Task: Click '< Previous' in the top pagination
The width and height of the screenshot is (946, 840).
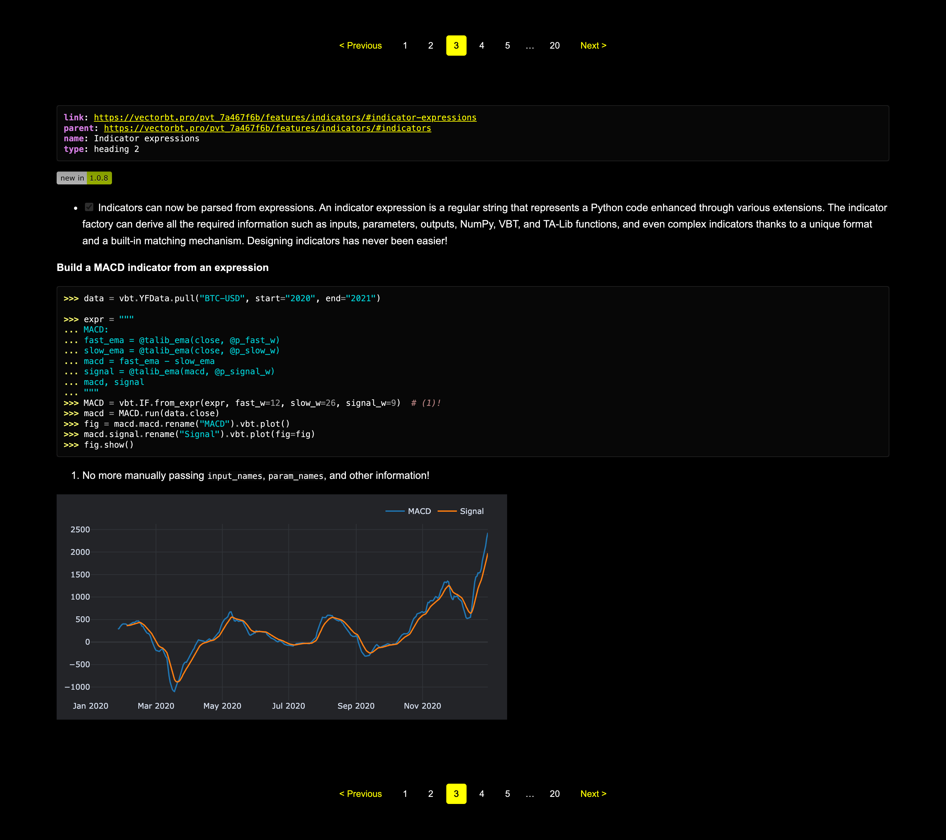Action: (x=360, y=45)
